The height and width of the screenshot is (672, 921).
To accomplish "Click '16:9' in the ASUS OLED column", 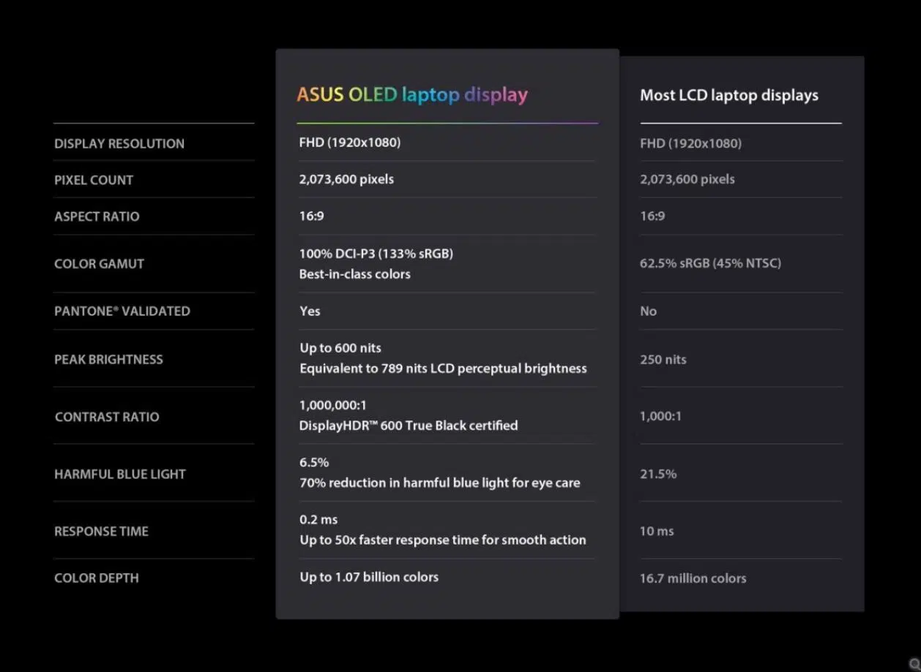I will point(311,216).
